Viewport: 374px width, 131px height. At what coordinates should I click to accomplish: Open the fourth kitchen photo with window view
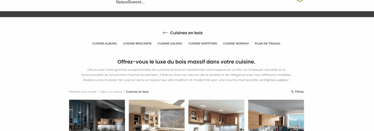click(x=276, y=115)
